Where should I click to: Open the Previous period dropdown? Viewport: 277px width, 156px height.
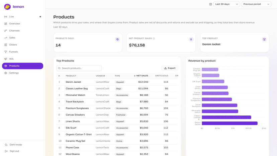(256, 4)
